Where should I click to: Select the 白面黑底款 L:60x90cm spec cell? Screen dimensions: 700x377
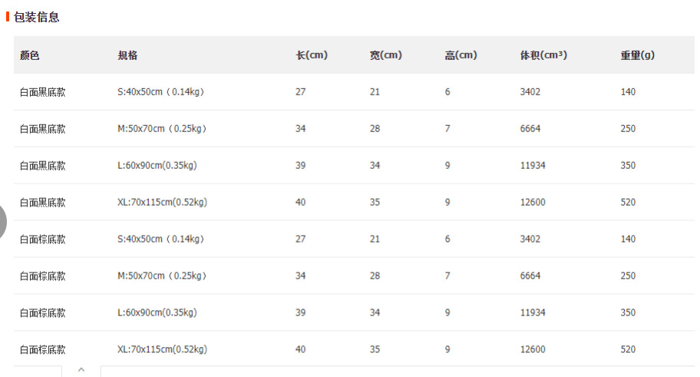click(157, 166)
